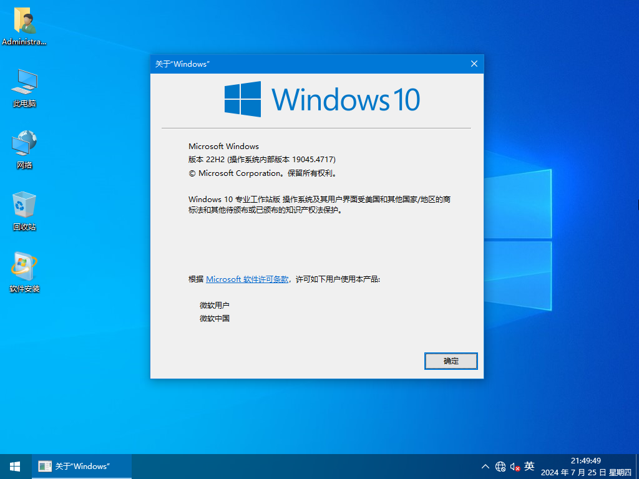Open the 回收站 recycle bin

23,210
